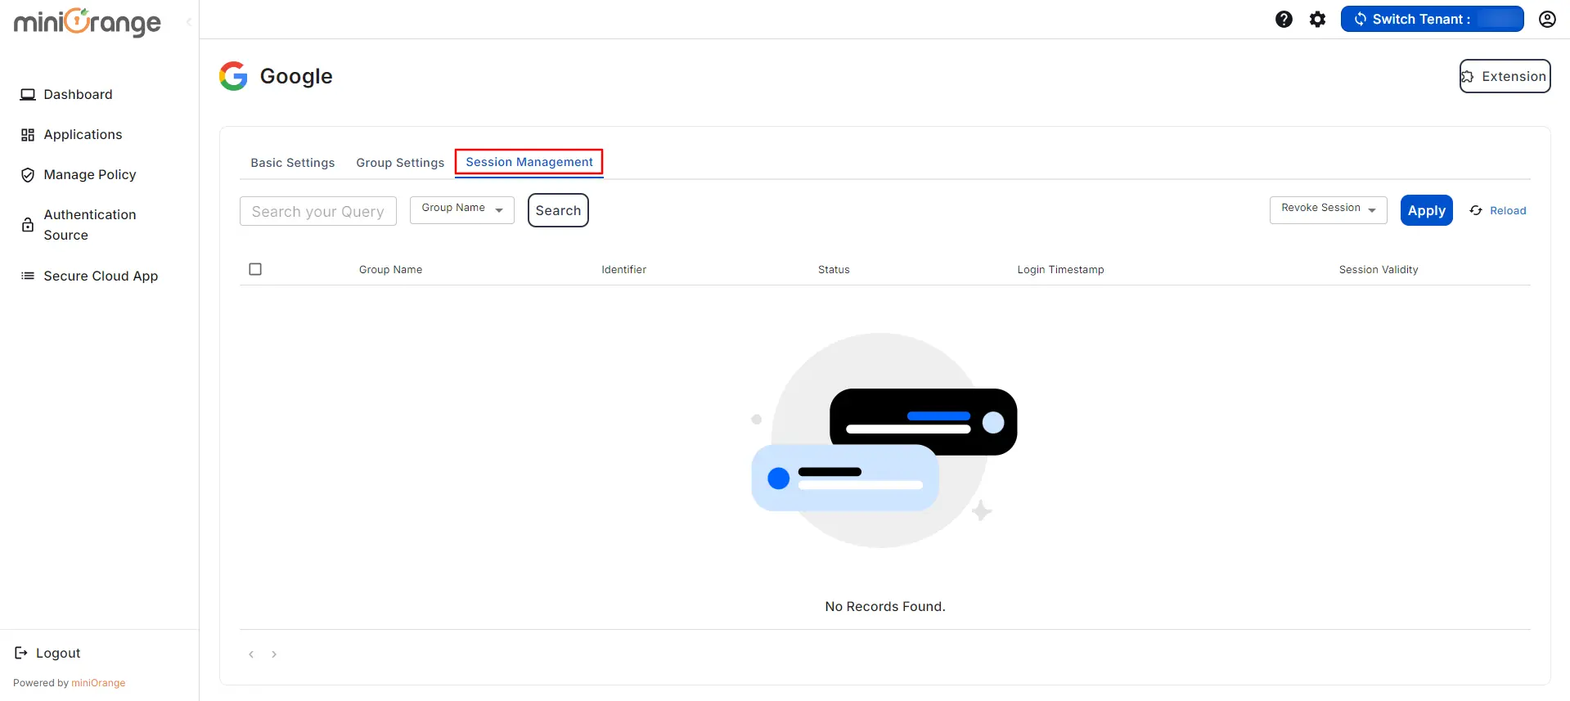Open the help question mark icon

click(1284, 19)
